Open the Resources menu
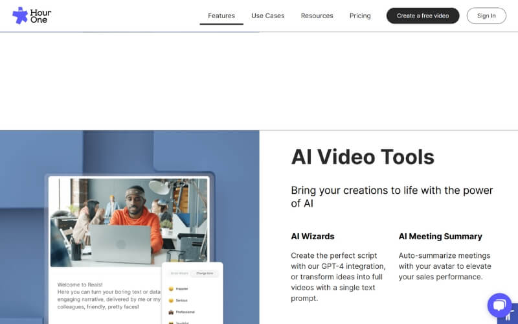Viewport: 518px width, 324px height. (317, 16)
